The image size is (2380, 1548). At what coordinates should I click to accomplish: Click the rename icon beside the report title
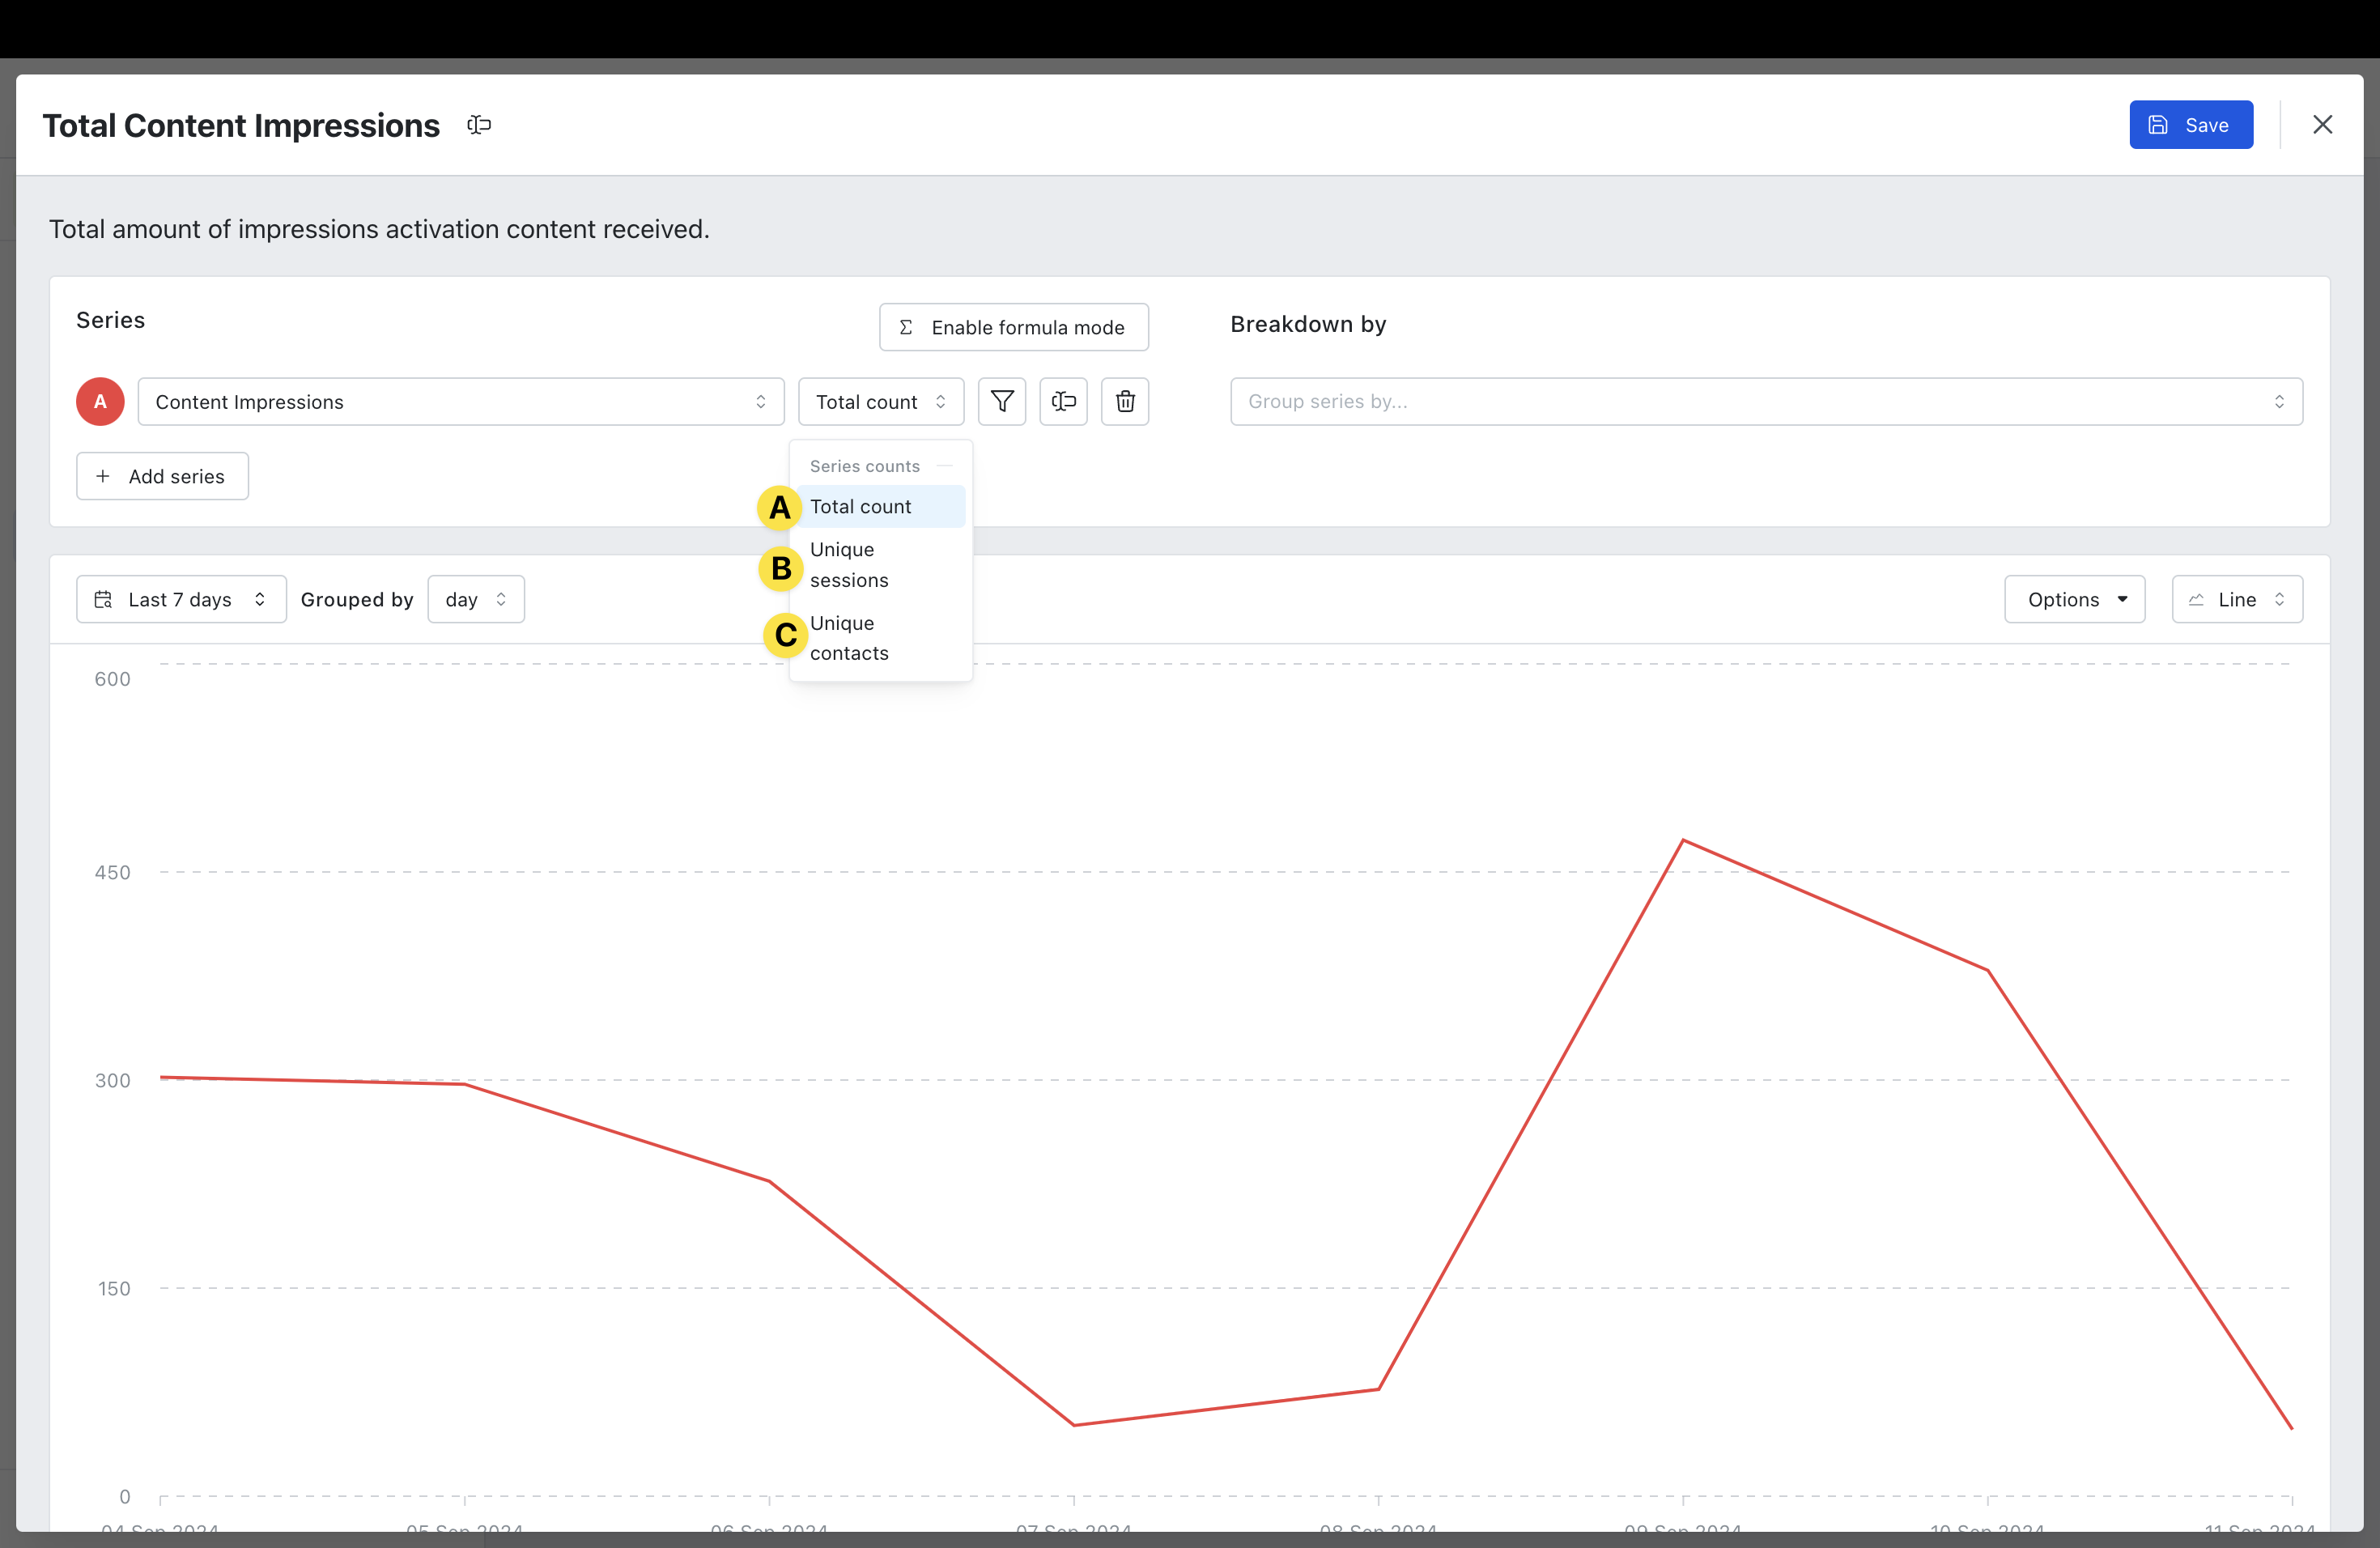(x=479, y=125)
